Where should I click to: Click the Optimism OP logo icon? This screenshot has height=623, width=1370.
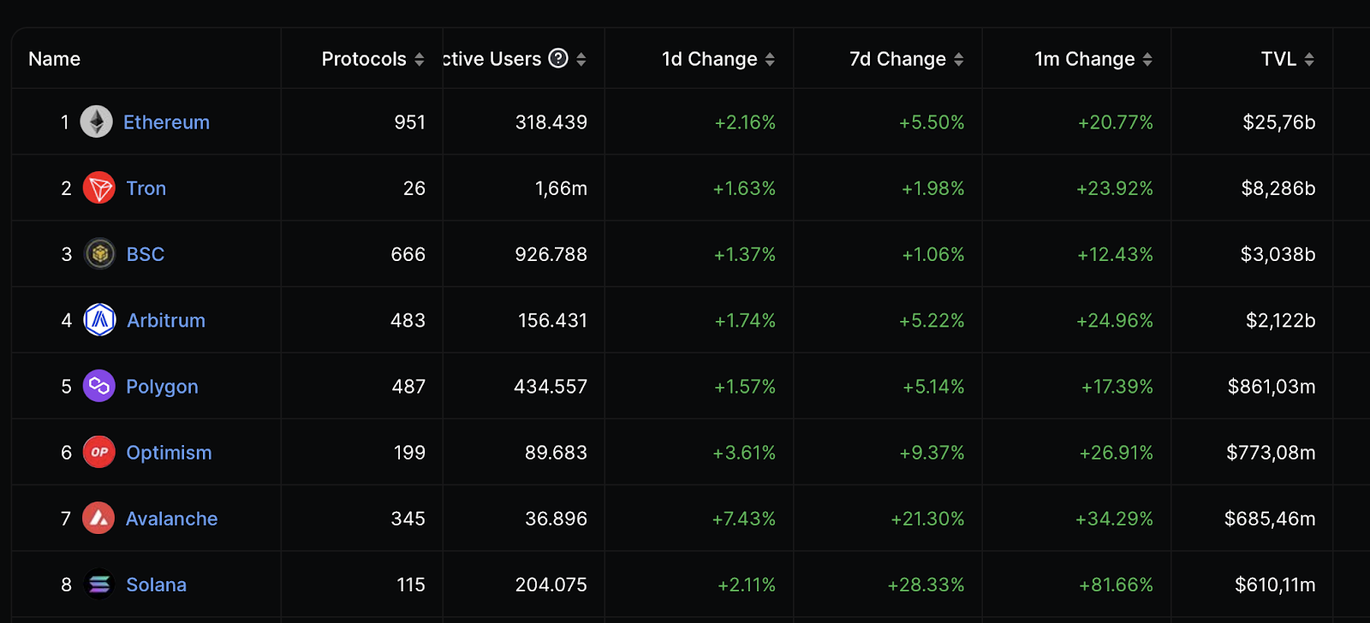pyautogui.click(x=99, y=452)
